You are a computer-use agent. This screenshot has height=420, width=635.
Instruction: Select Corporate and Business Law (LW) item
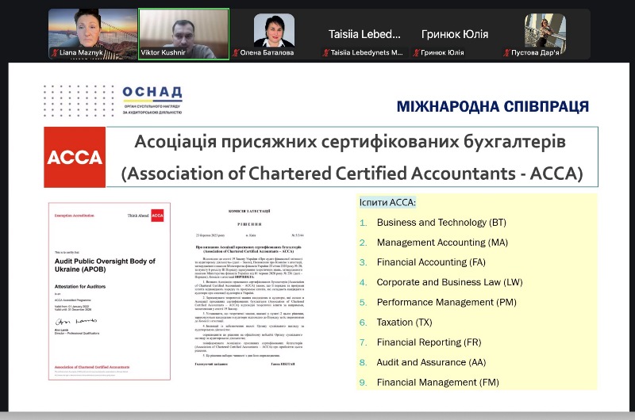pos(449,282)
